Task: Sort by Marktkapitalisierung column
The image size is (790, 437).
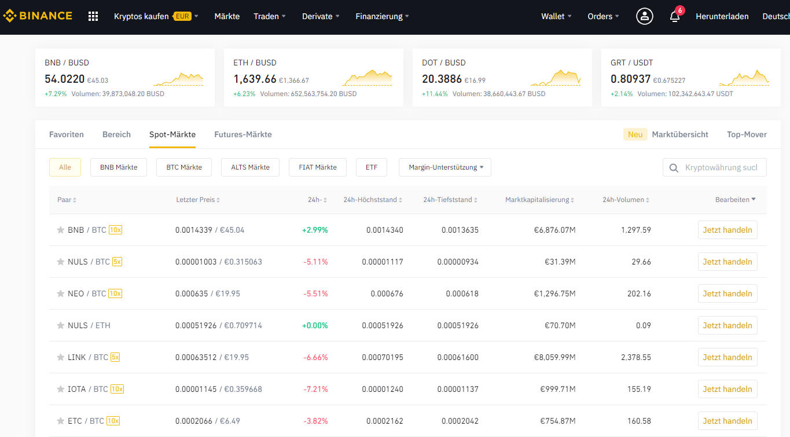Action: (x=540, y=200)
